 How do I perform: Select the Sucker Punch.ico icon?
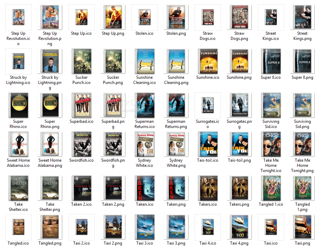click(x=81, y=61)
